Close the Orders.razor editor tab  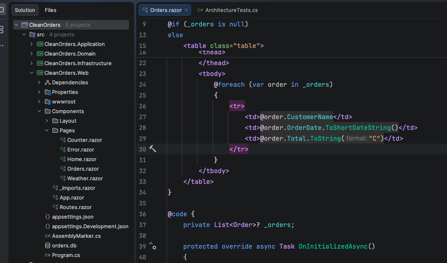(186, 10)
